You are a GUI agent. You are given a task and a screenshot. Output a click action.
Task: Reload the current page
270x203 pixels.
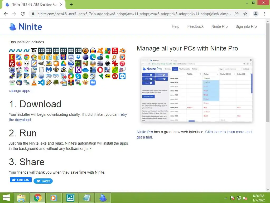23,14
